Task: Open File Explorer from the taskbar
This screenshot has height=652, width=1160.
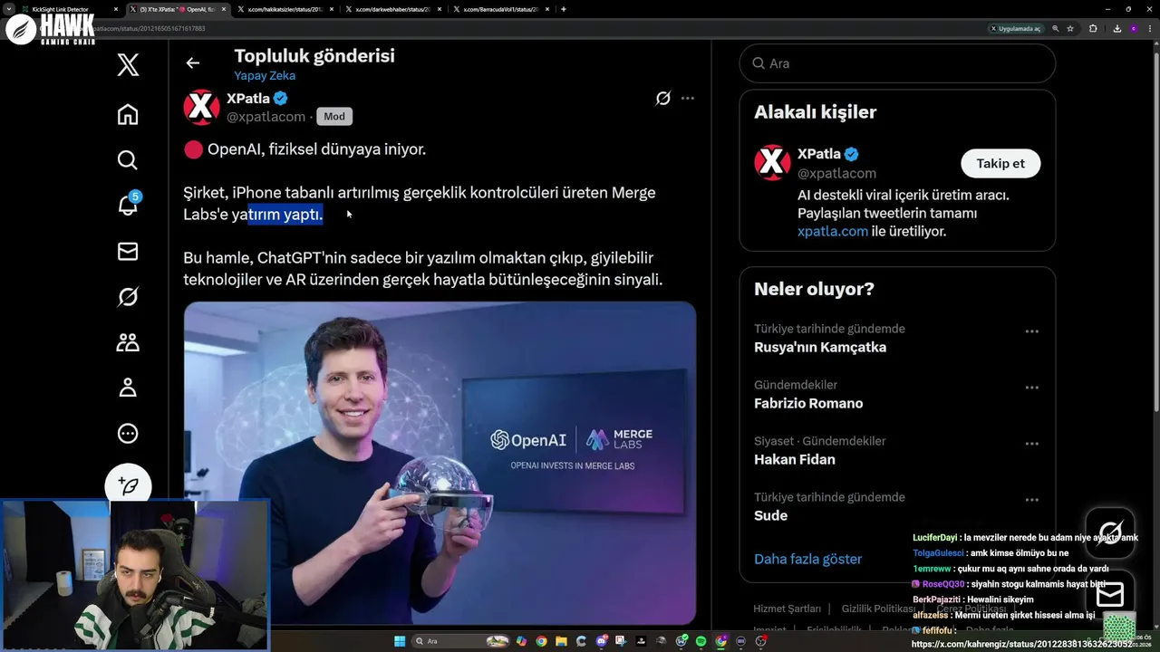Action: pos(561,641)
